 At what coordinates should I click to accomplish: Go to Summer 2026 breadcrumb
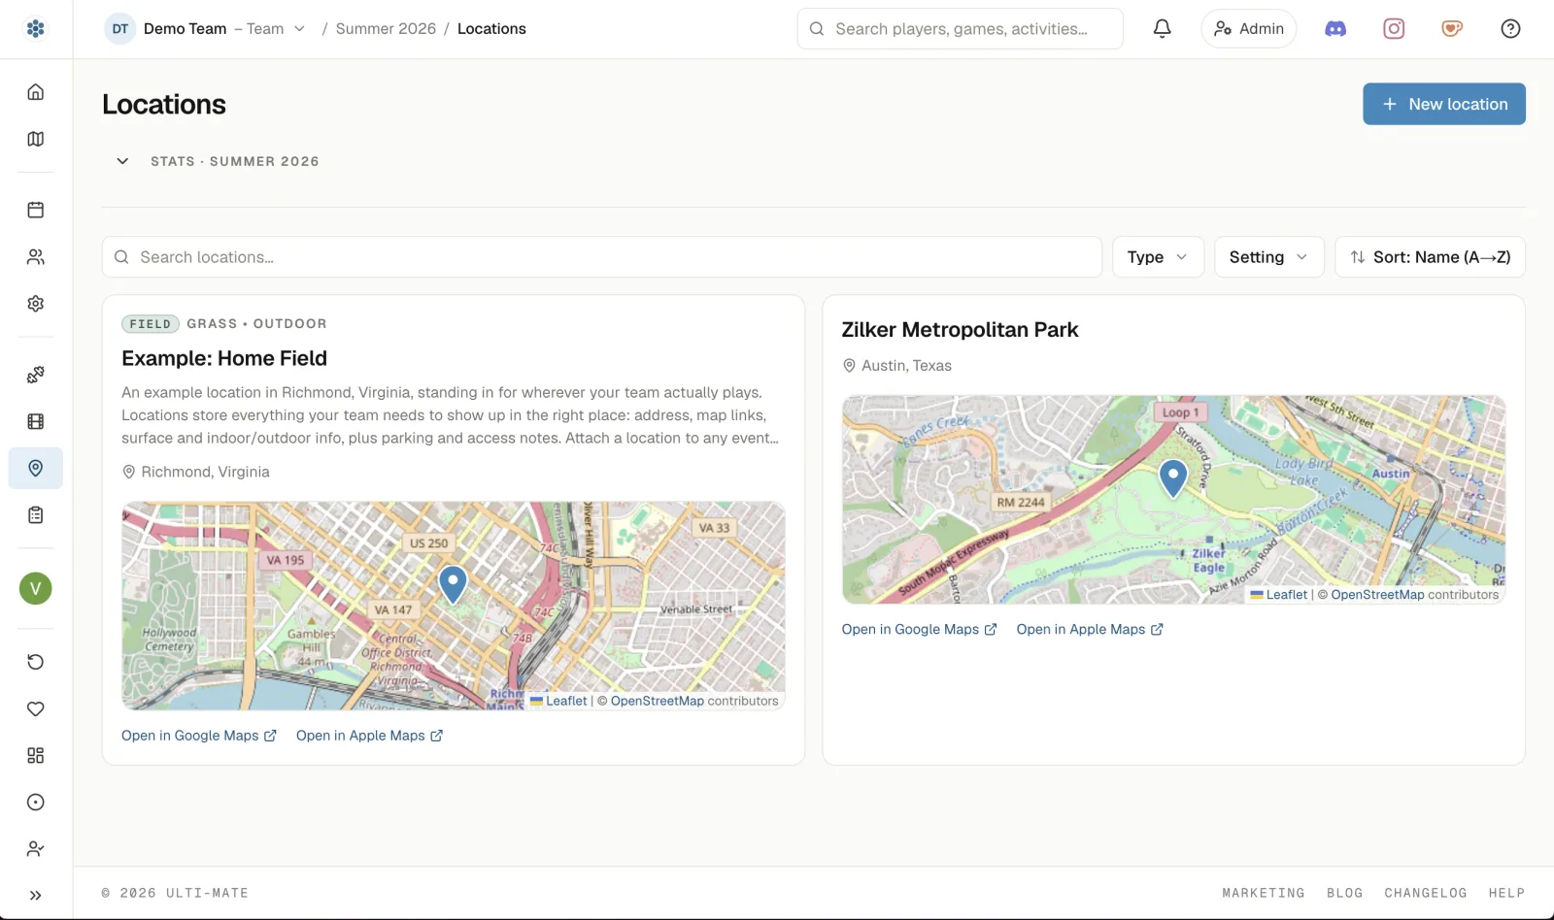pos(386,29)
